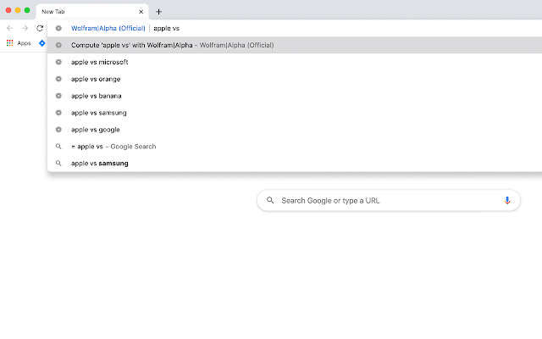Click the blue diamond bookmark icon
The width and height of the screenshot is (542, 339).
coord(41,42)
